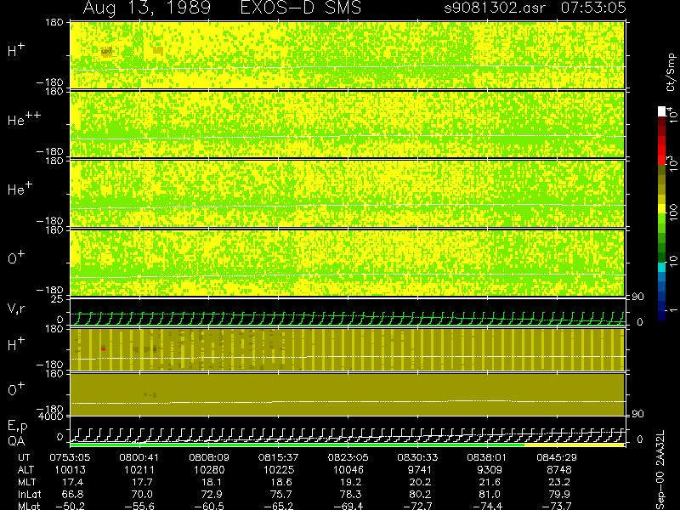Click UT value '0800:41'
680x510 pixels.
[139, 457]
